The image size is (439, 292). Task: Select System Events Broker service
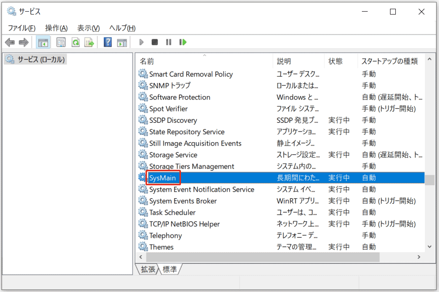[x=183, y=201]
